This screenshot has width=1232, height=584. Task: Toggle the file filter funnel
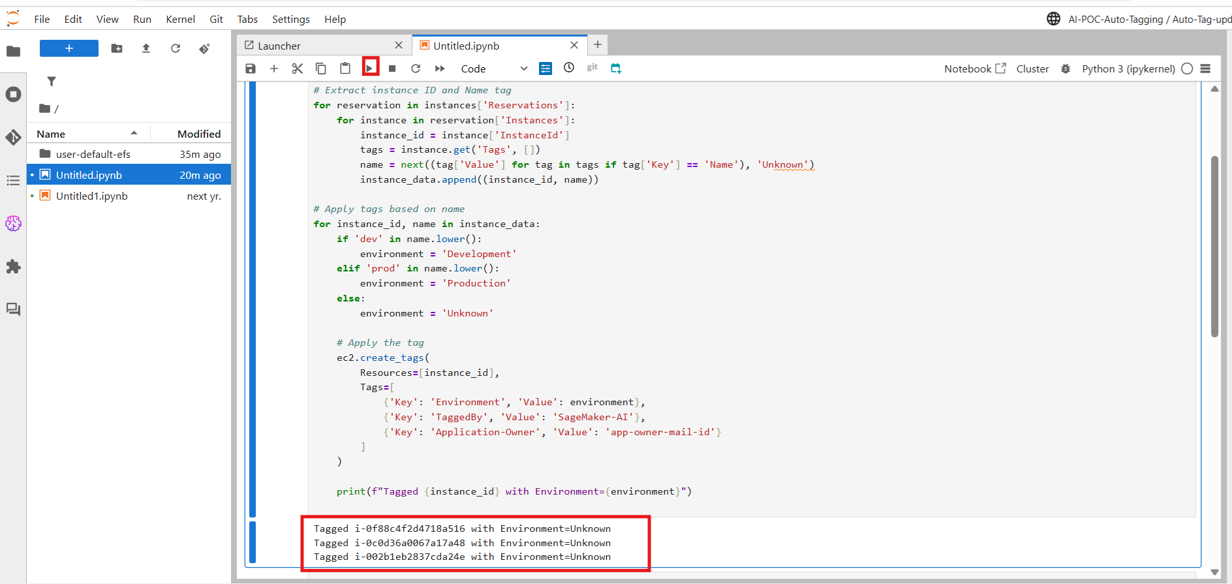click(52, 82)
